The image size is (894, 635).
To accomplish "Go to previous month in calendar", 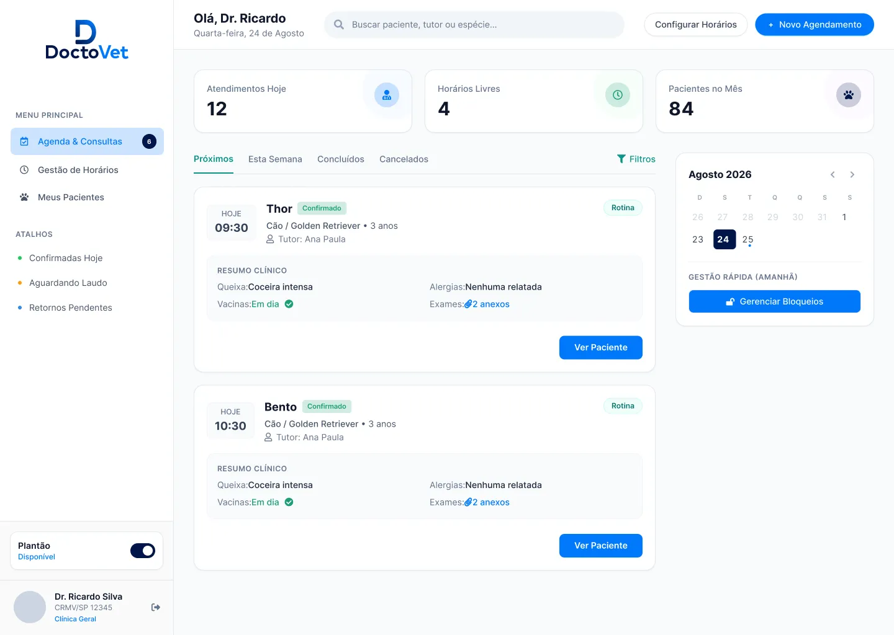I will pyautogui.click(x=833, y=175).
